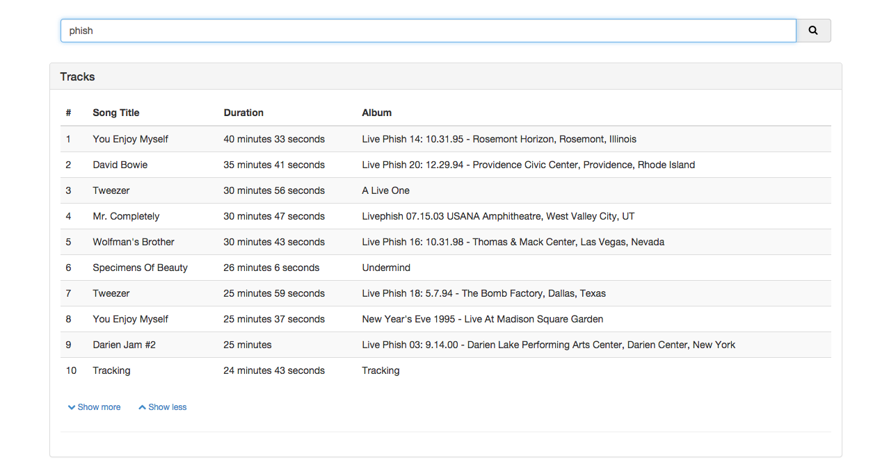Select "You Enjoy Myself" in row 1
Viewport: 889px width, 467px height.
tap(131, 139)
